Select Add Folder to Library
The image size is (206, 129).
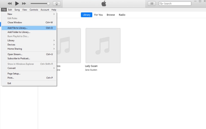29,32
